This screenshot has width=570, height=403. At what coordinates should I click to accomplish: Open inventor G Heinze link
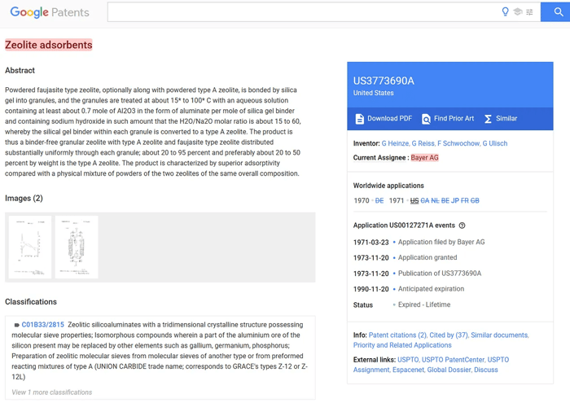pyautogui.click(x=397, y=143)
